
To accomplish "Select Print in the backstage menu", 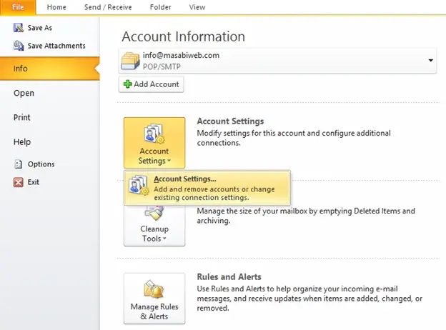I will [22, 117].
